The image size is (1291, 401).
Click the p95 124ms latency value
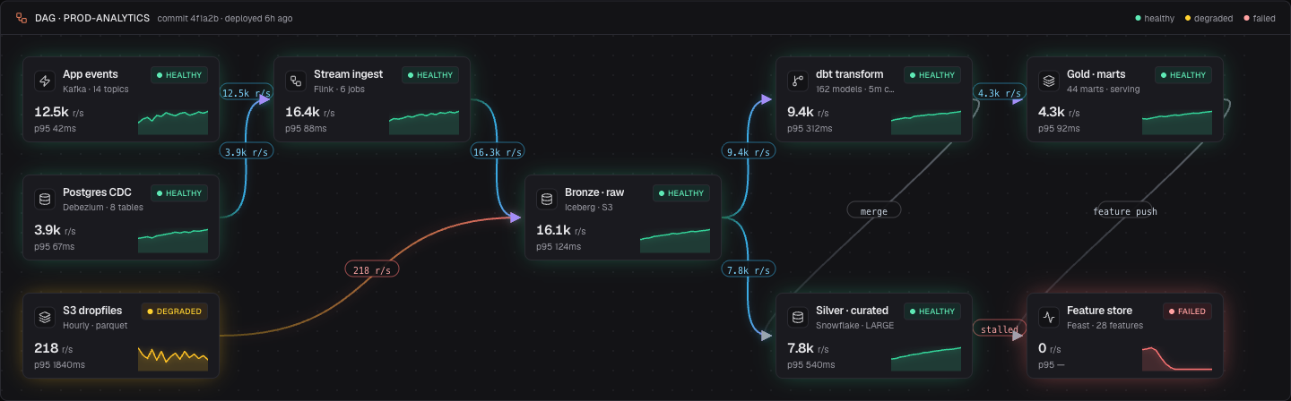[x=559, y=246]
